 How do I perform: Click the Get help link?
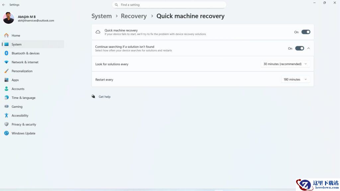point(104,97)
